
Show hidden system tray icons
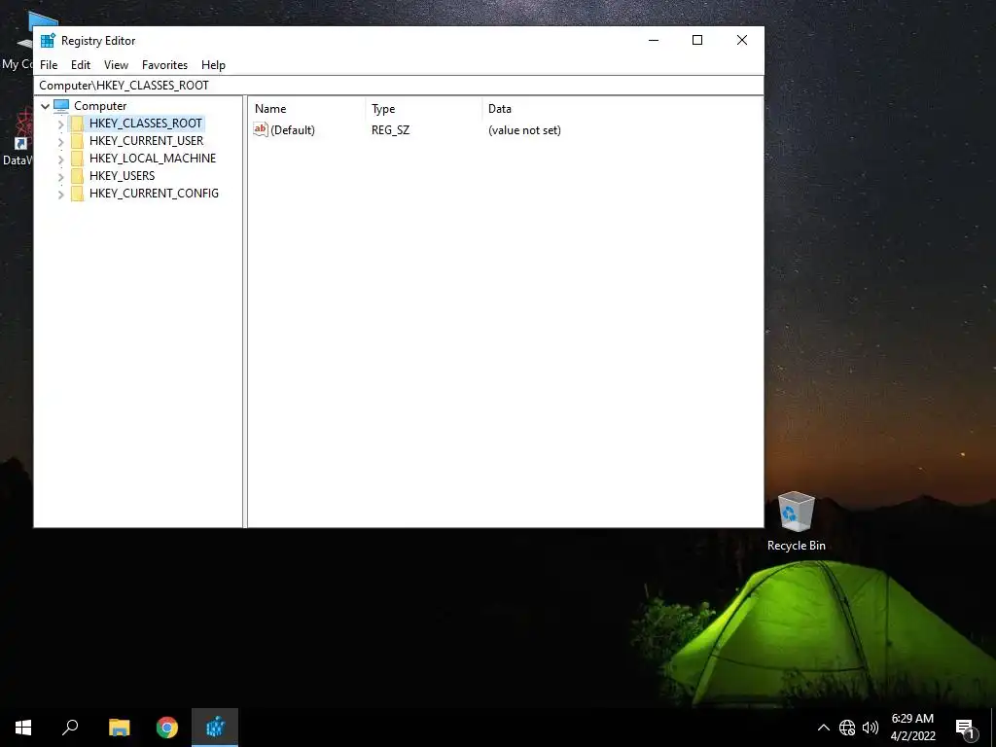click(823, 728)
